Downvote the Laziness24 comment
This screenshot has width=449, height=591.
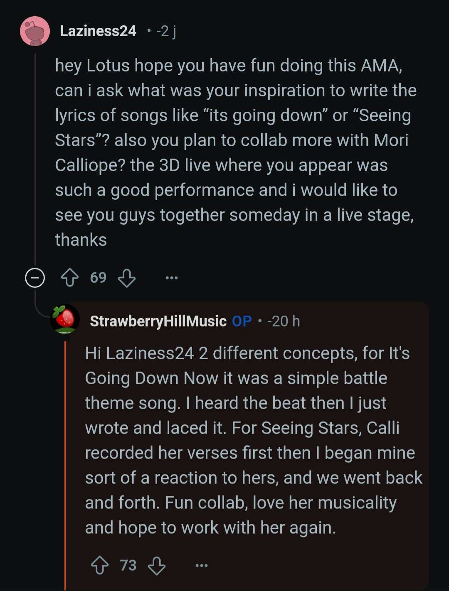[x=127, y=277]
